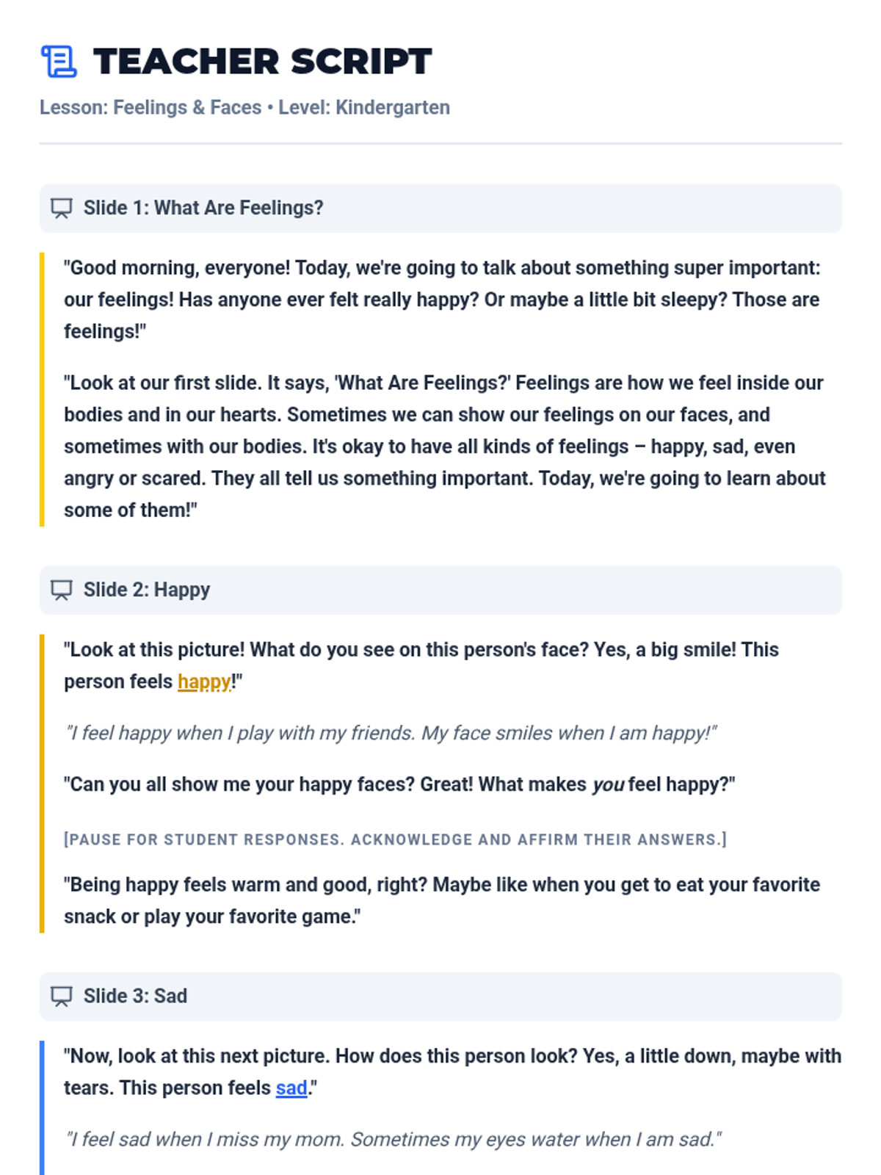
Task: Open the highlighted 'happy' link
Action: coord(205,681)
